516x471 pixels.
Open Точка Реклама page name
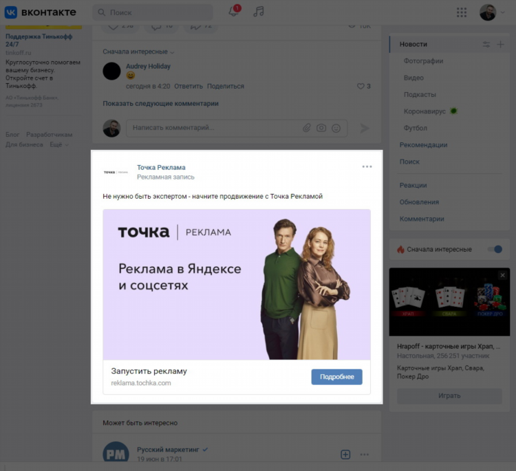pyautogui.click(x=161, y=167)
